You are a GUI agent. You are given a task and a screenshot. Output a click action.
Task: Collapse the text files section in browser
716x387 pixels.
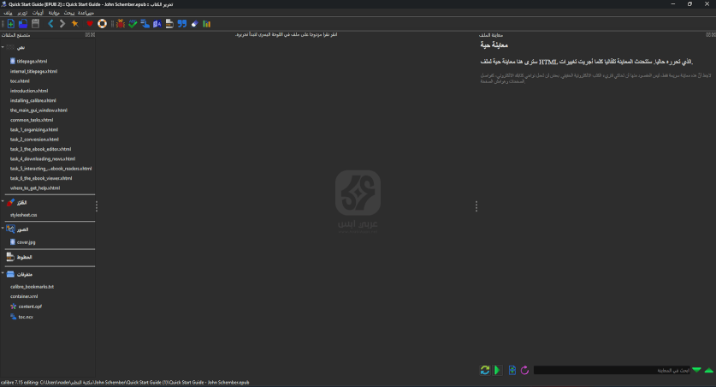click(3, 47)
